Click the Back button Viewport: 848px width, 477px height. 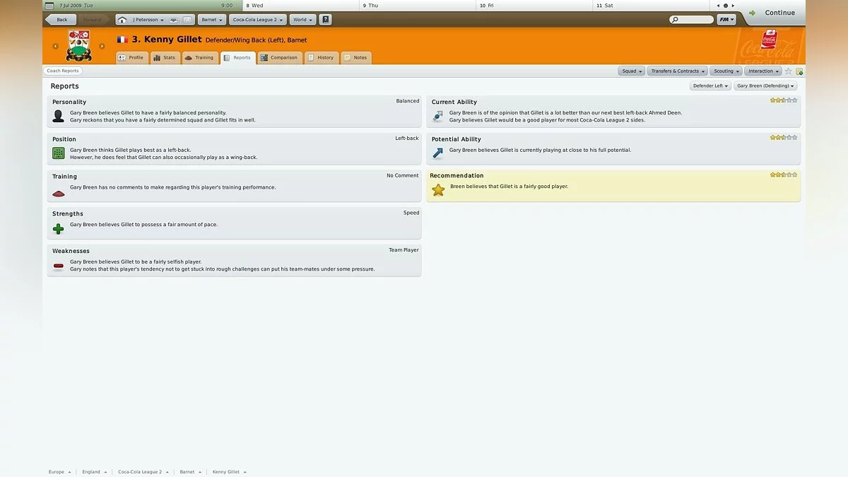[x=60, y=20]
